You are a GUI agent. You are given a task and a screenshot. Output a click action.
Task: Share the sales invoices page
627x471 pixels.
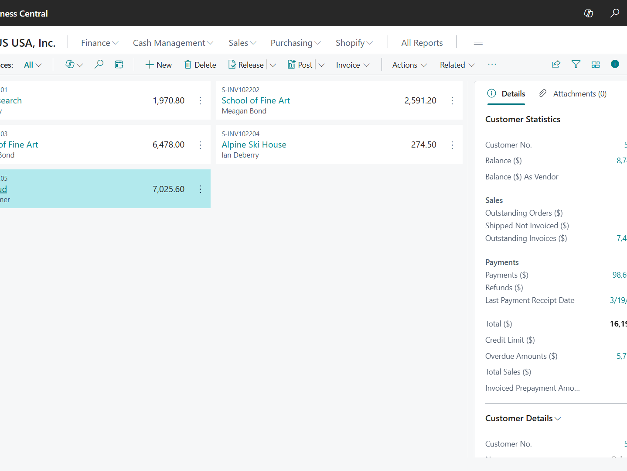tap(556, 64)
